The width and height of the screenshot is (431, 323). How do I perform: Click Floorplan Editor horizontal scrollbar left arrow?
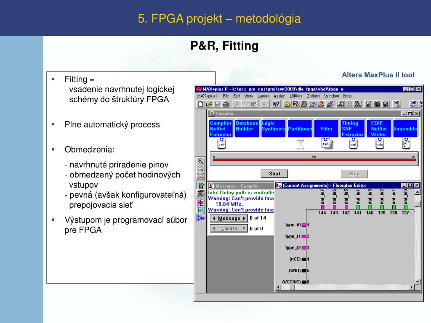(278, 287)
